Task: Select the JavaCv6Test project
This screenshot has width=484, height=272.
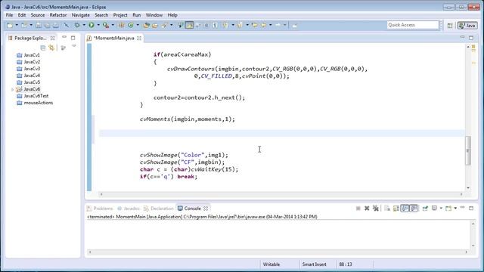Action: click(x=36, y=96)
